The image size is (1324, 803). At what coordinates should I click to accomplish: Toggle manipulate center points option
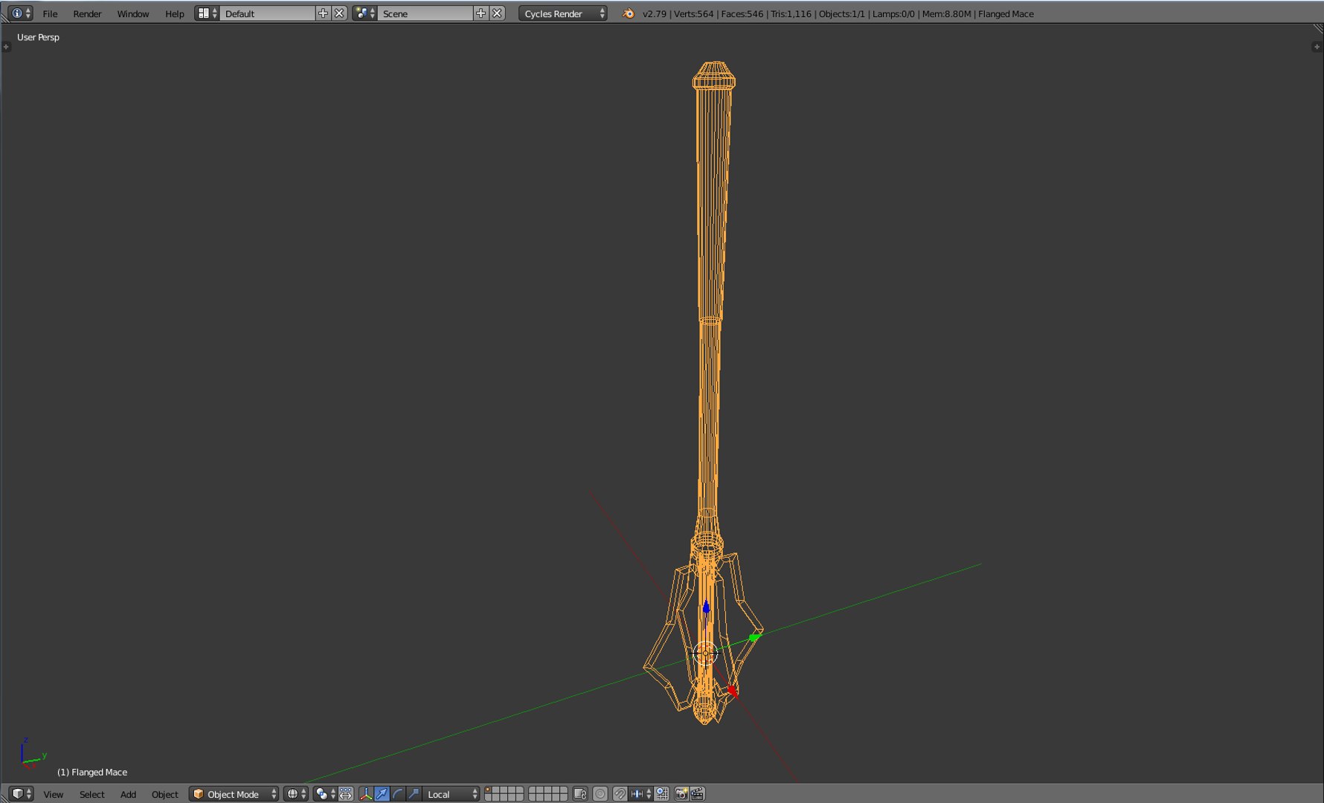(346, 794)
